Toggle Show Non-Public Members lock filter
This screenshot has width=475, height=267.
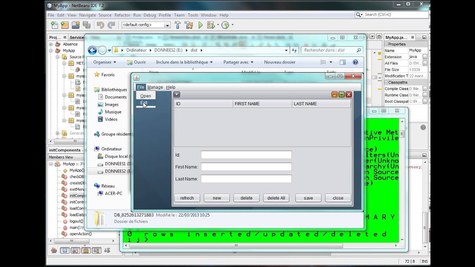(85, 251)
